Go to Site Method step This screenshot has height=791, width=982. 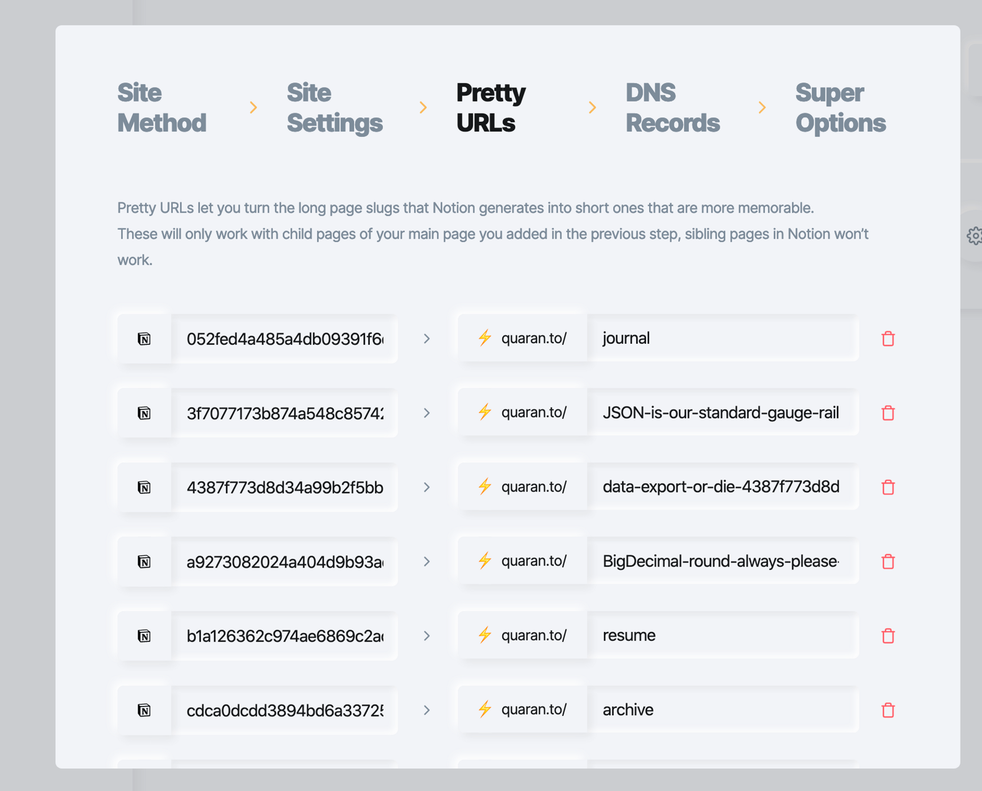coord(162,107)
